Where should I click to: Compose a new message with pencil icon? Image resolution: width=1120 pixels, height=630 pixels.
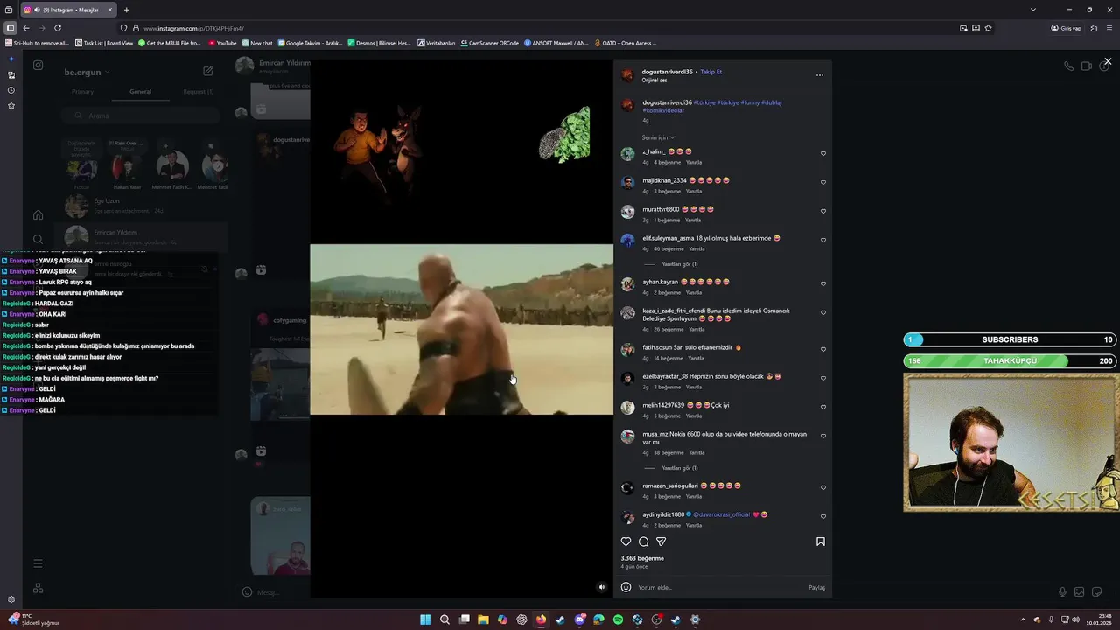tap(208, 71)
